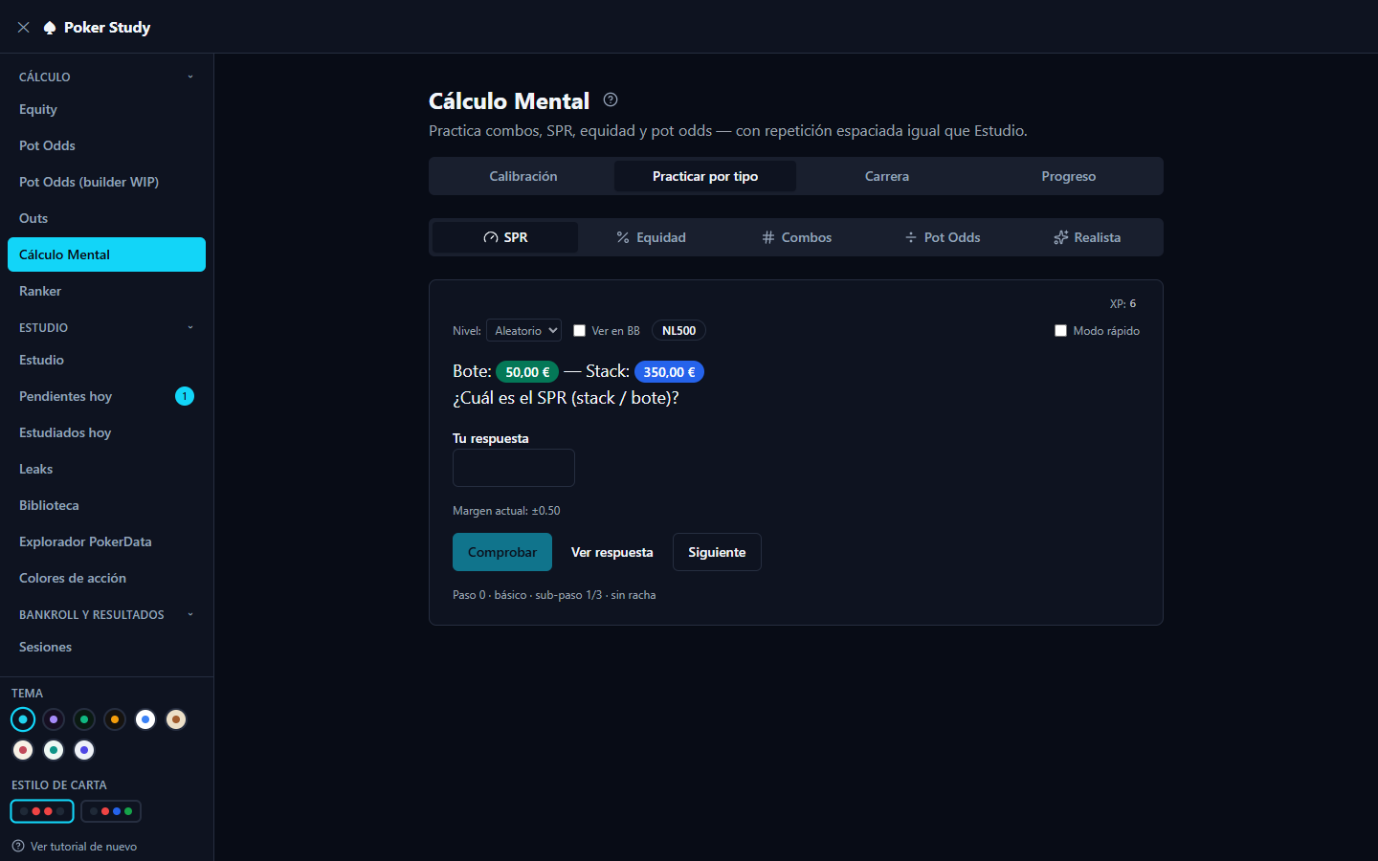Viewport: 1378px width, 861px height.
Task: Pick the brown-on-beige theme swatch
Action: tap(176, 719)
